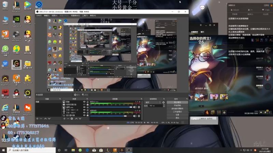This screenshot has height=153, width=273.
Task: Open the PLAYERUNKNOWN'S desktop icon
Action: (16, 36)
